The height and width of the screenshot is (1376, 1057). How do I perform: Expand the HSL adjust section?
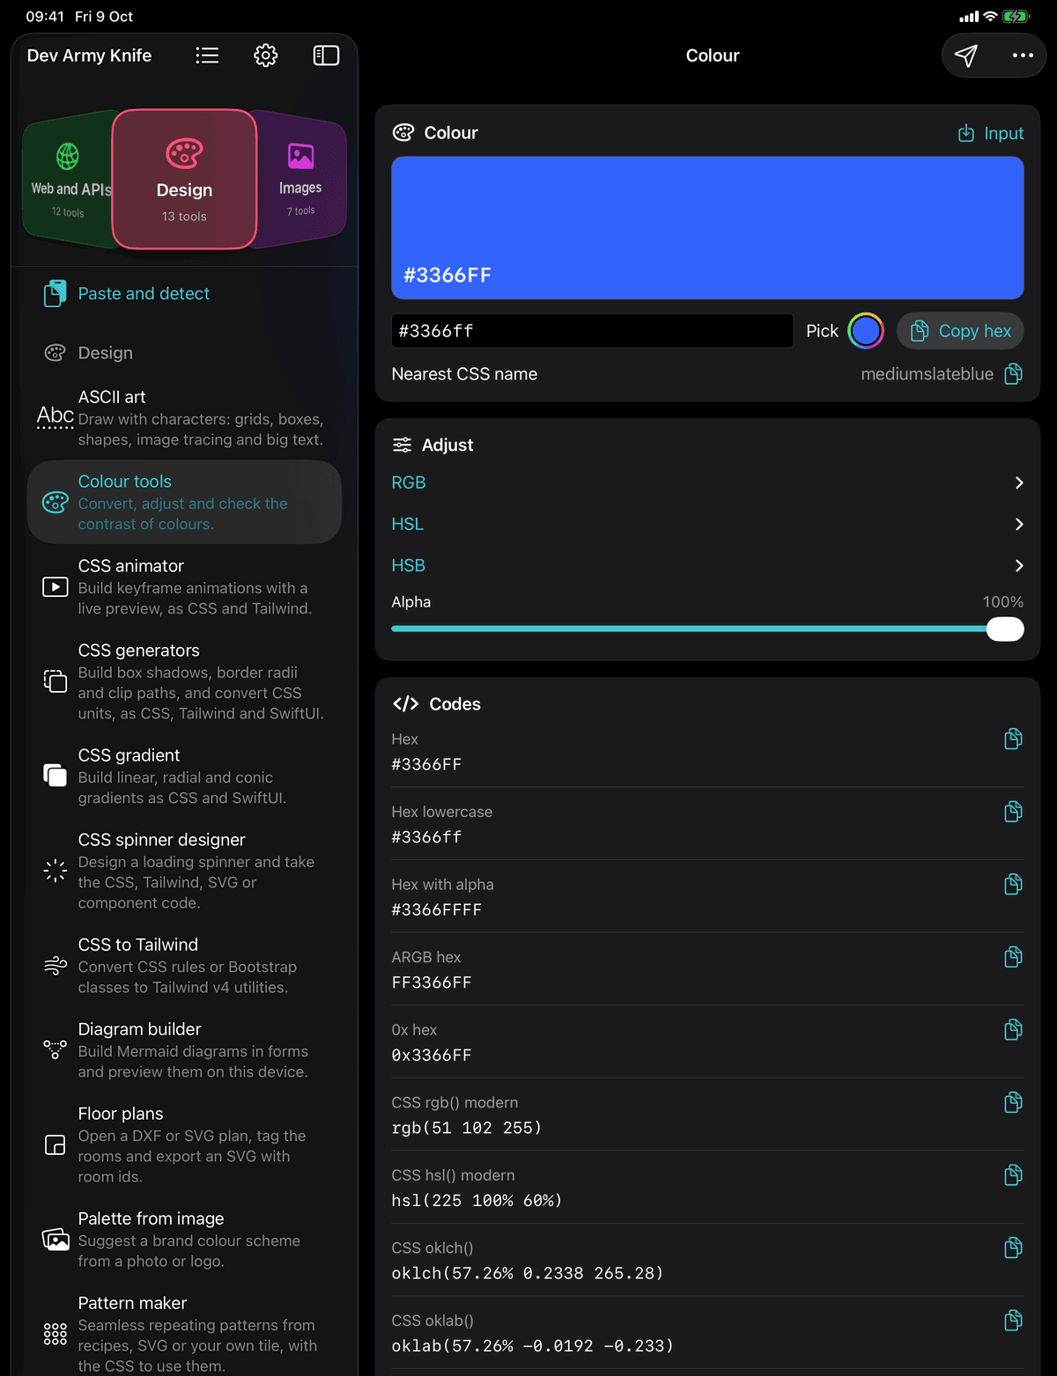[x=707, y=524]
